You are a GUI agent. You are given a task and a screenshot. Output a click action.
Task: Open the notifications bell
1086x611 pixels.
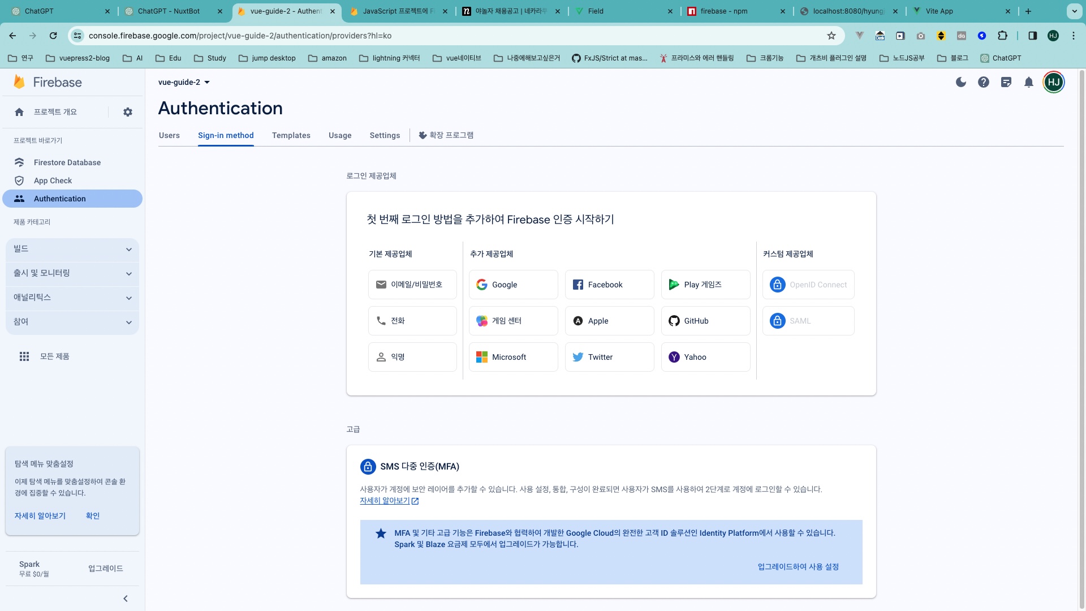1029,82
